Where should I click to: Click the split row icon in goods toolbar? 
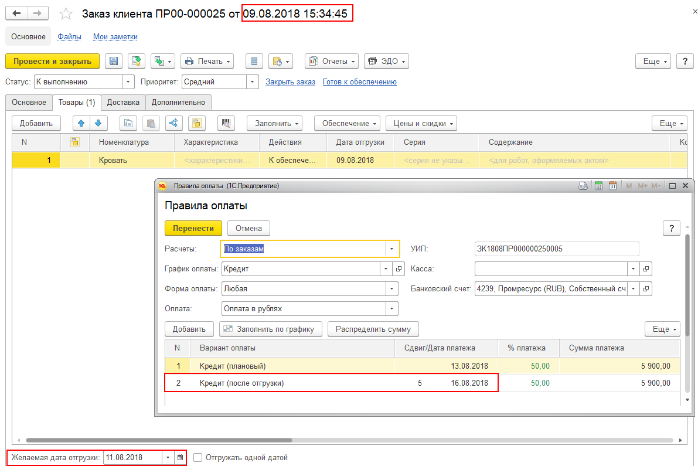(172, 123)
